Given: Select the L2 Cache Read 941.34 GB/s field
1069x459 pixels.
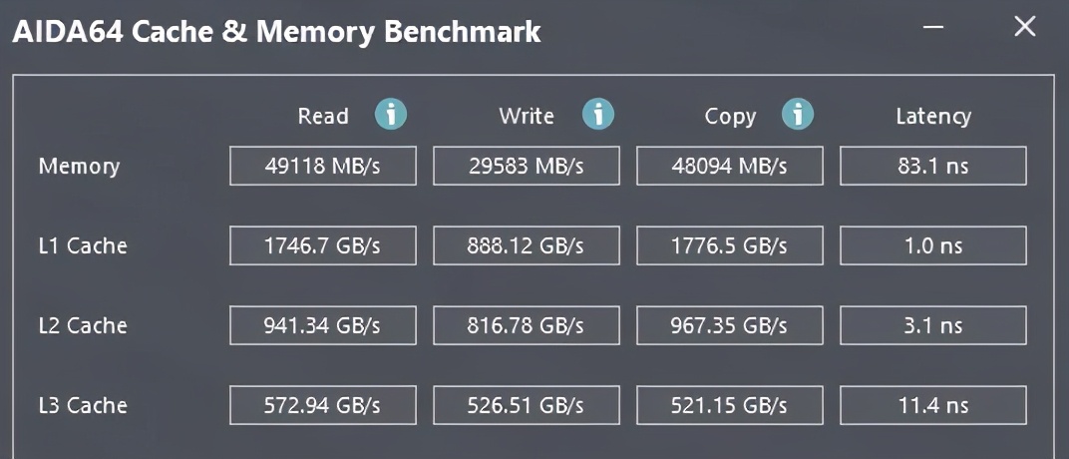Looking at the screenshot, I should coord(322,325).
